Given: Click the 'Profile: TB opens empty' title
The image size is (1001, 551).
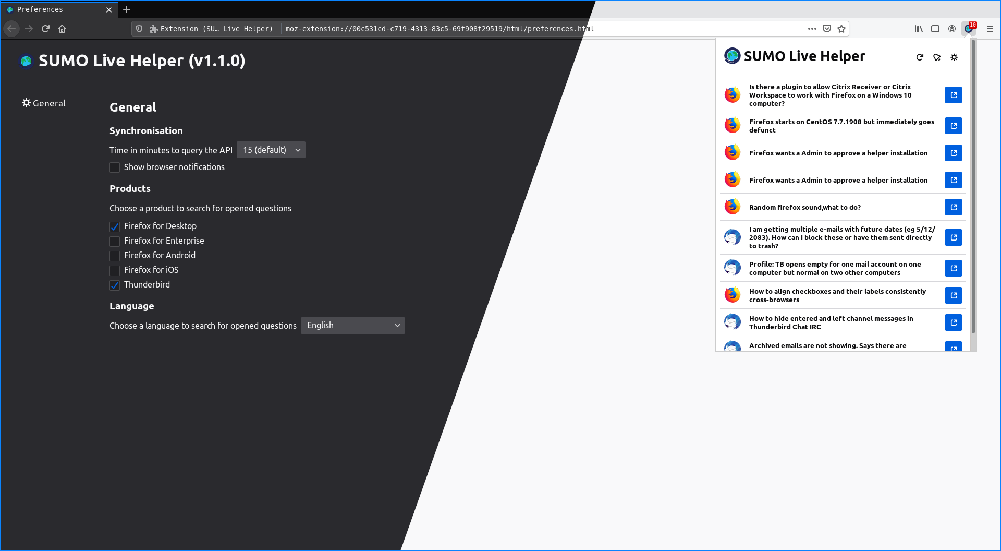Looking at the screenshot, I should coord(835,268).
